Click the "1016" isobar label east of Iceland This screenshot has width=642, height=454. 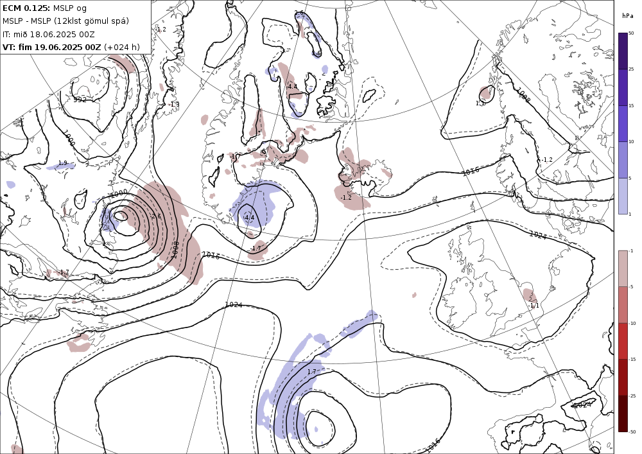[x=471, y=171]
